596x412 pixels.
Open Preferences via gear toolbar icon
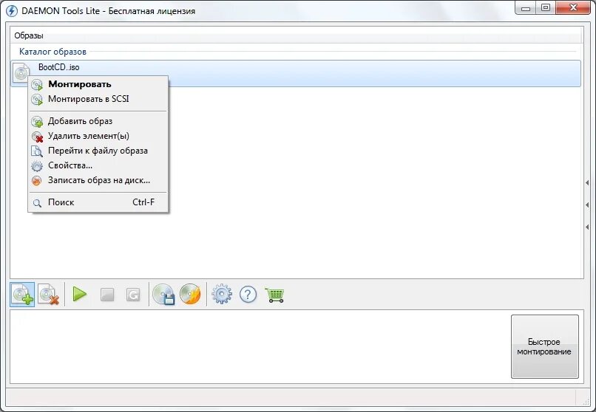[x=222, y=295]
